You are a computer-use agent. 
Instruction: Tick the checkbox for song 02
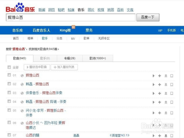tap(9, 84)
